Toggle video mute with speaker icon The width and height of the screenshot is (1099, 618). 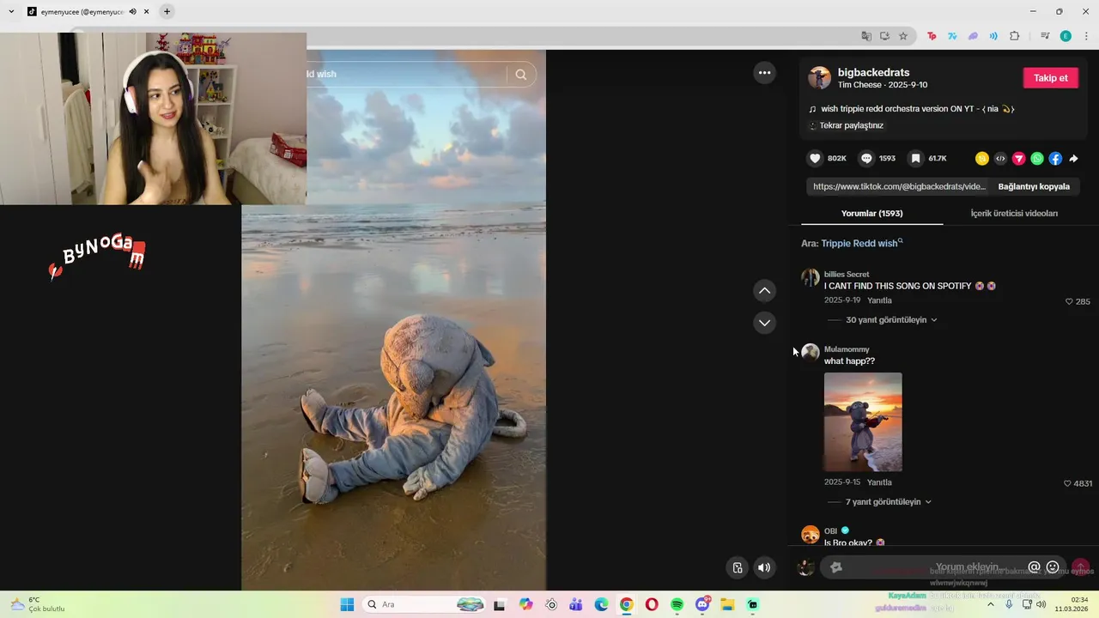[x=763, y=567]
